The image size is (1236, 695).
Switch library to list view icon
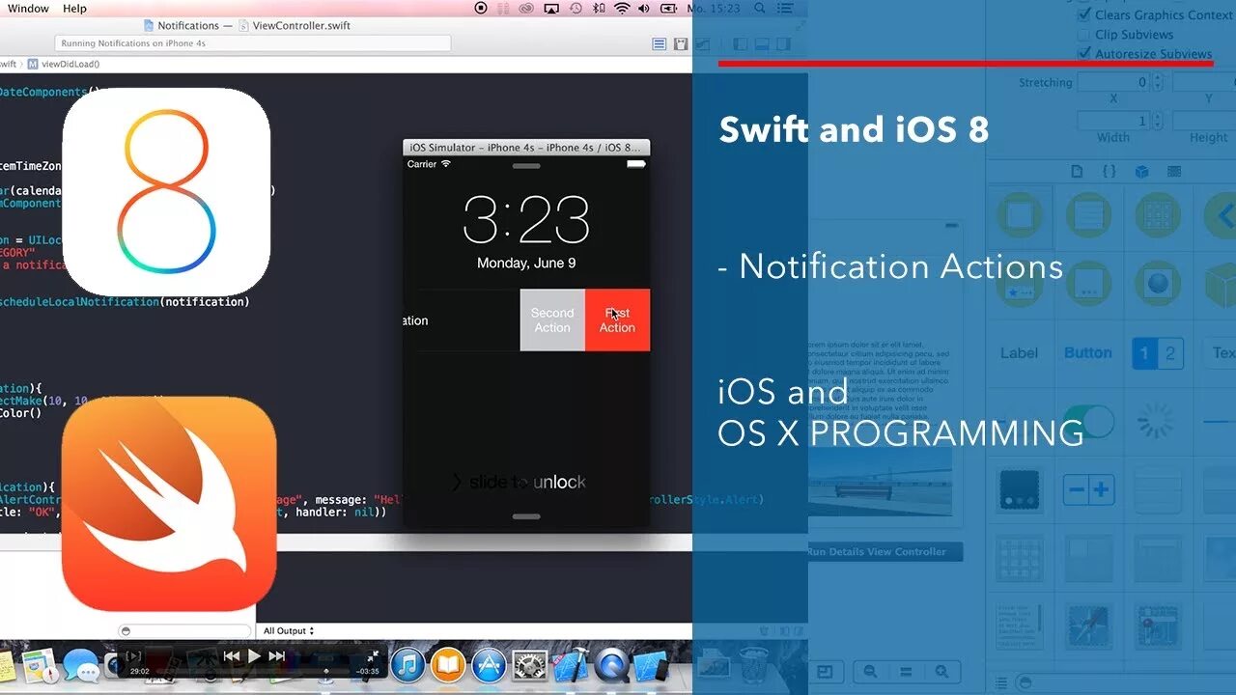click(1000, 682)
